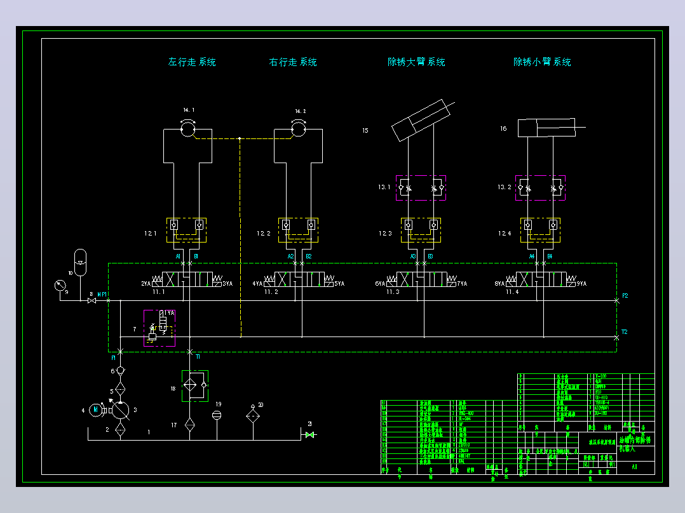Select the shut-off valve symbol numbered 8
Image resolution: width=685 pixels, height=513 pixels.
click(x=92, y=301)
